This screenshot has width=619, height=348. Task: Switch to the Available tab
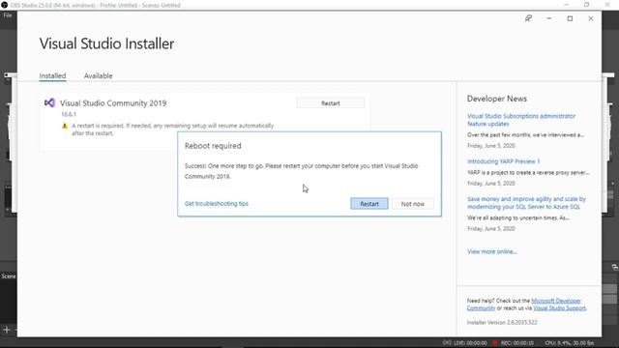click(98, 75)
